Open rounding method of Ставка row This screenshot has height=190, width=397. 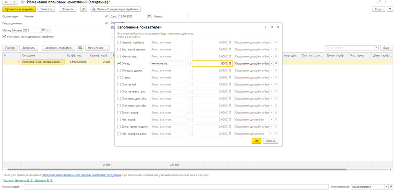(276, 78)
